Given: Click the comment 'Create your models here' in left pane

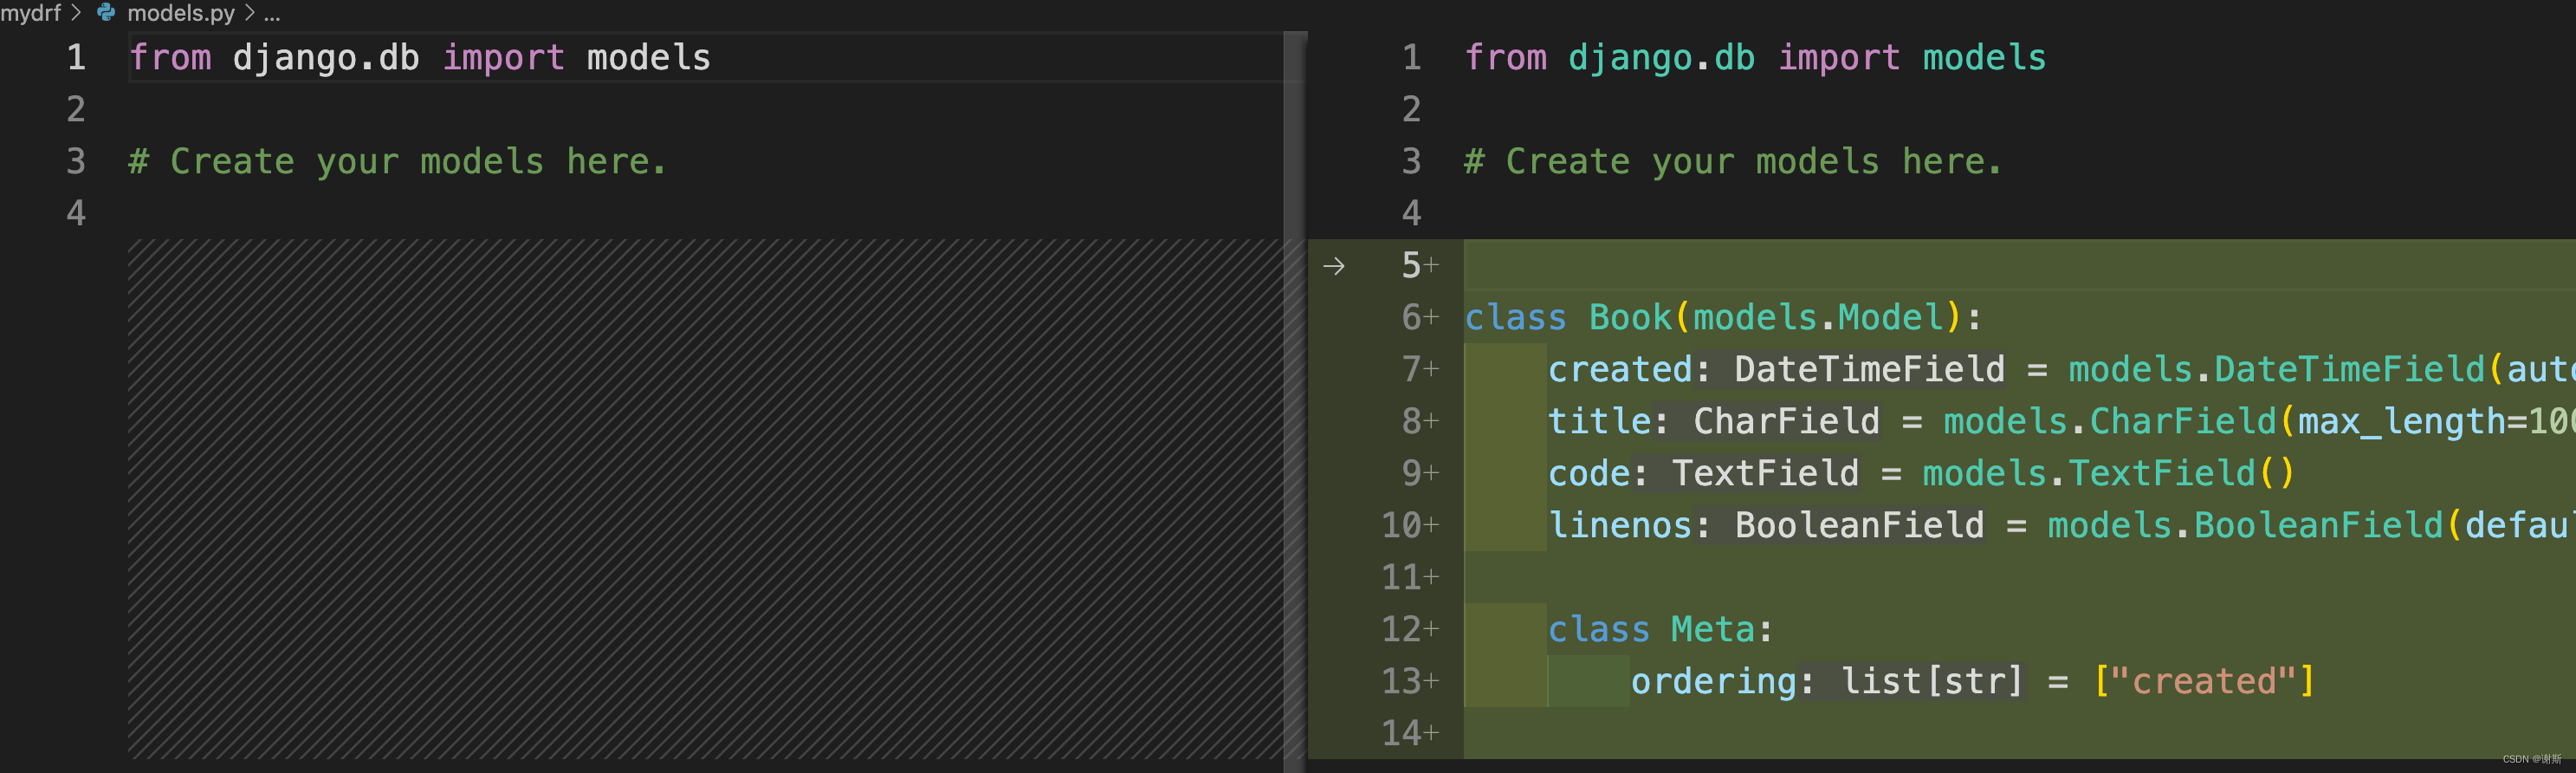Looking at the screenshot, I should (x=397, y=161).
